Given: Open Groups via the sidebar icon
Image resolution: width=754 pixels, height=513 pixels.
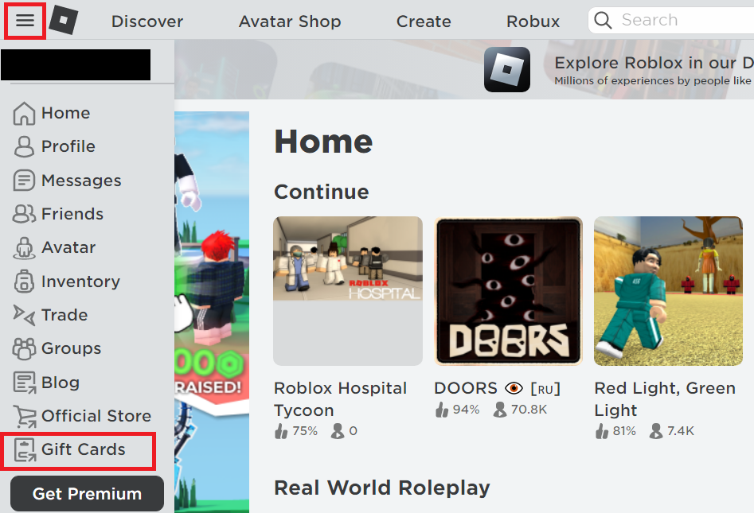Looking at the screenshot, I should (x=24, y=348).
